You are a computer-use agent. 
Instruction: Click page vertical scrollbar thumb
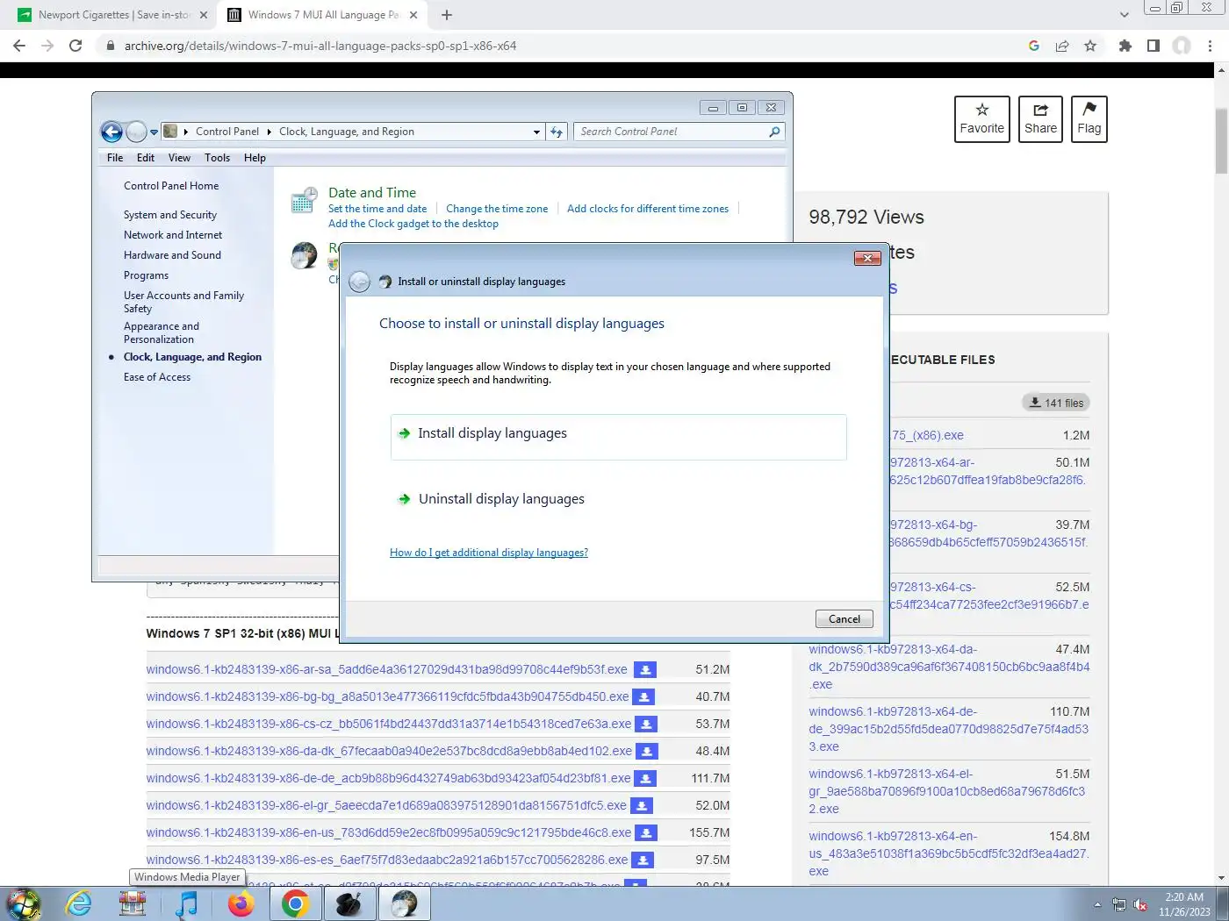(1221, 140)
